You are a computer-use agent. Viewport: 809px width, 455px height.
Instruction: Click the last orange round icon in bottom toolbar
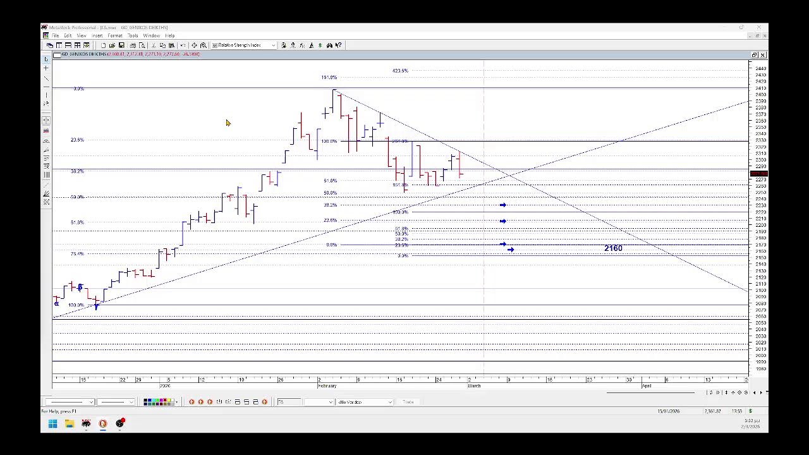(265, 402)
